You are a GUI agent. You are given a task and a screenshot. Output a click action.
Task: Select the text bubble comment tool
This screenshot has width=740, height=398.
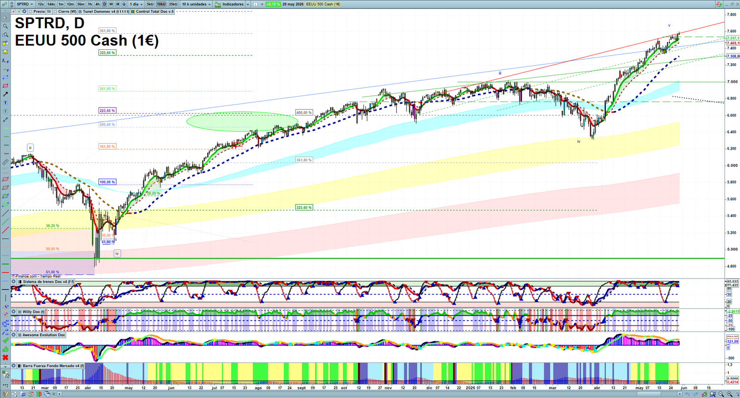pos(6,111)
